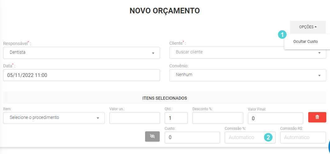The height and width of the screenshot is (154, 330).
Task: Focus the Valor un. input field
Action: (135, 118)
